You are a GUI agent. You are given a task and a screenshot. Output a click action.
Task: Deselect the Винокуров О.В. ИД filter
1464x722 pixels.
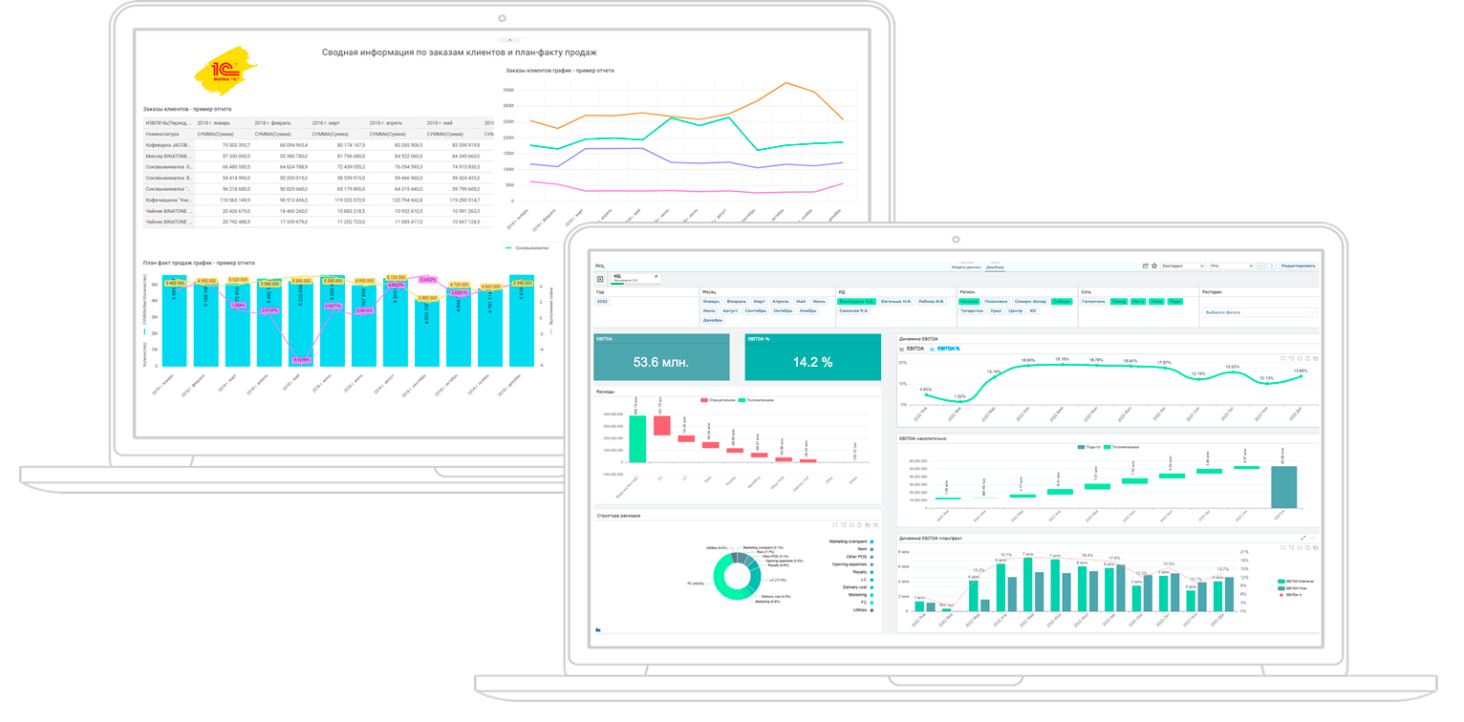(856, 302)
